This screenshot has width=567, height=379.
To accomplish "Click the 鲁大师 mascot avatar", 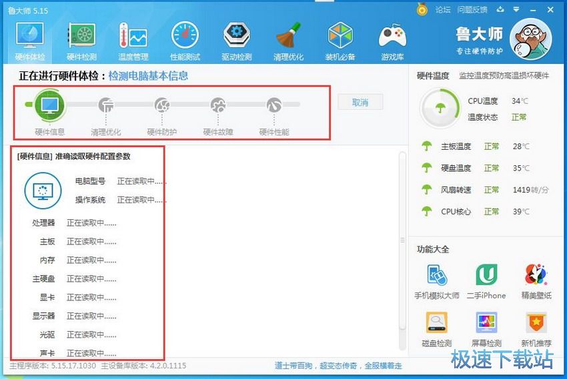I will pos(530,39).
